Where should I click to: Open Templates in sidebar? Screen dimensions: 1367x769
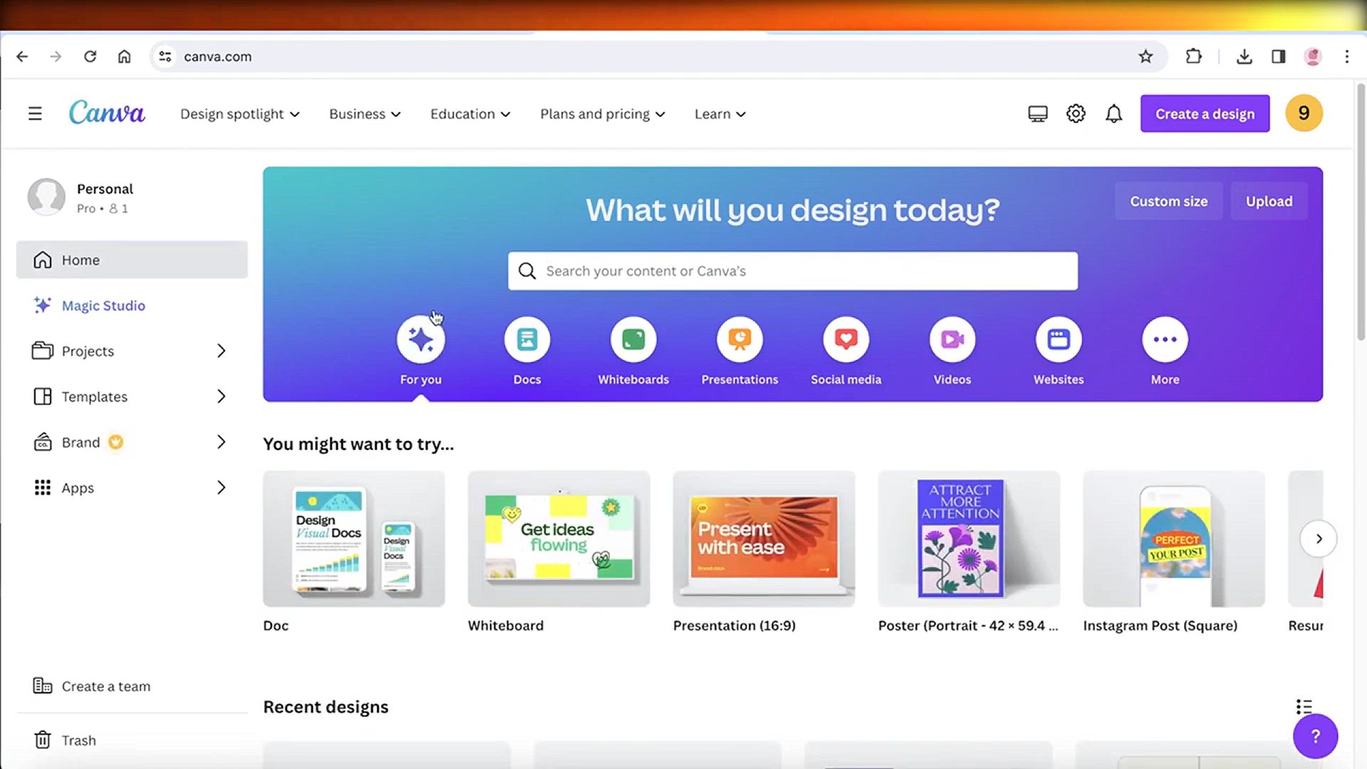[94, 397]
